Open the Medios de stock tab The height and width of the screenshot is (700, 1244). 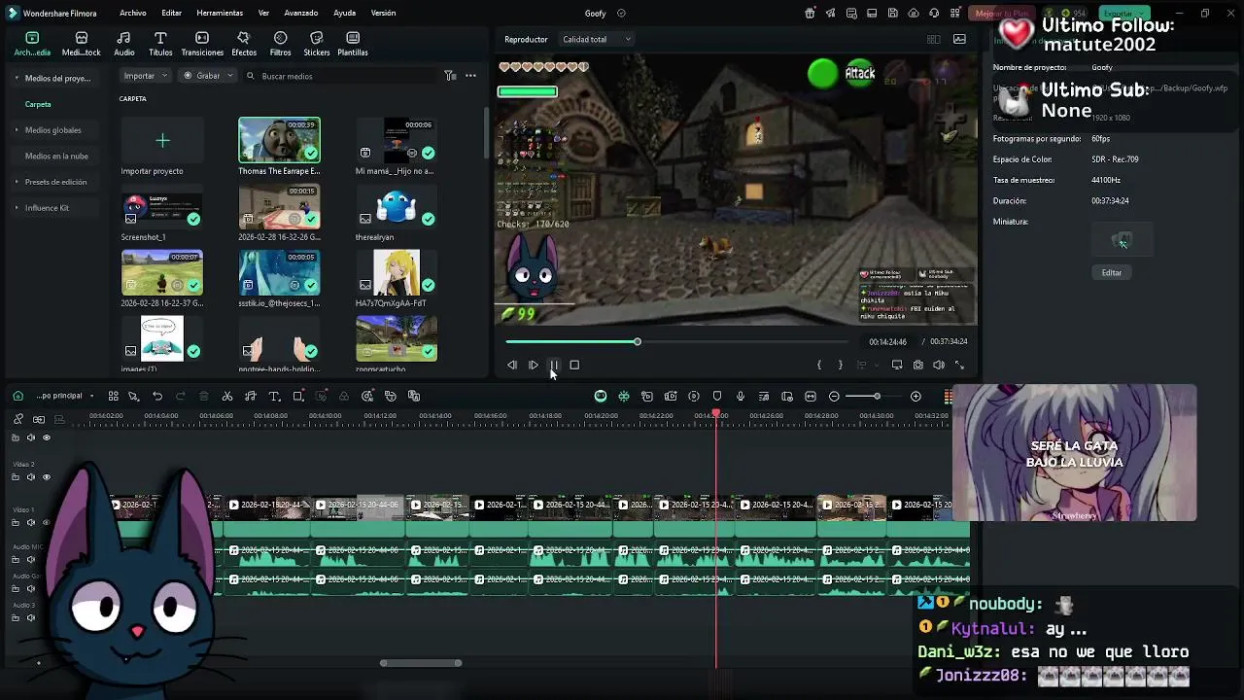tap(81, 44)
